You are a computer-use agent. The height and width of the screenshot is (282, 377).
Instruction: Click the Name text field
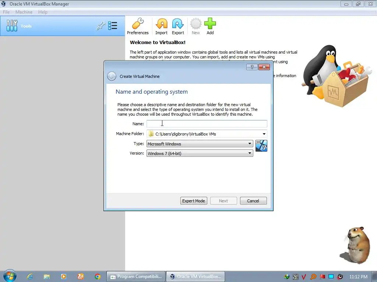(207, 124)
